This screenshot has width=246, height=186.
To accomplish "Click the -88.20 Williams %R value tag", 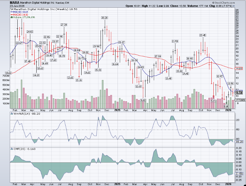I will coord(240,142).
